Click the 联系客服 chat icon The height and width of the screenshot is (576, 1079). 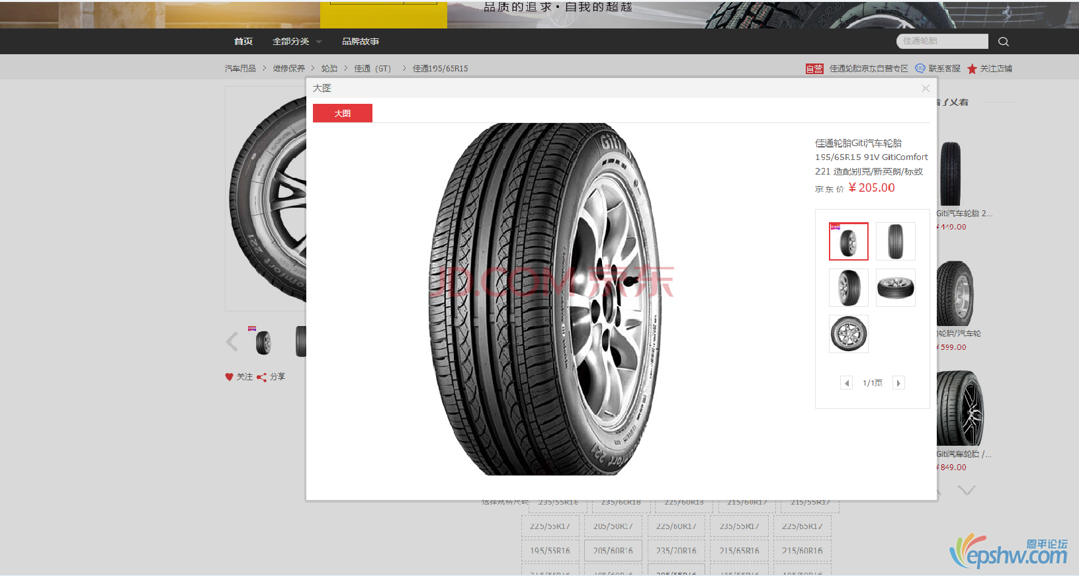coord(920,69)
